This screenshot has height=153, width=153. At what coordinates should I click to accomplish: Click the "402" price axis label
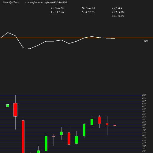(144, 146)
